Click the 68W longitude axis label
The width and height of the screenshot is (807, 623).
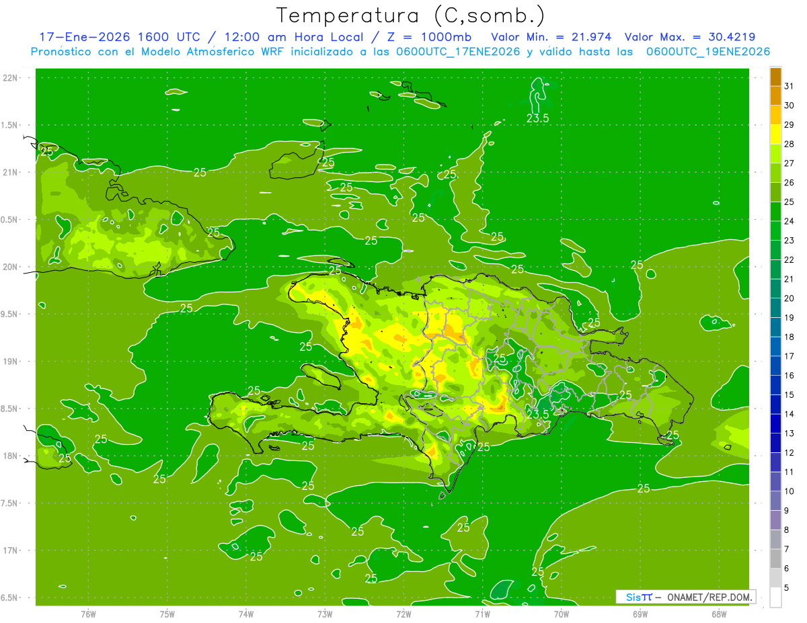[x=718, y=614]
